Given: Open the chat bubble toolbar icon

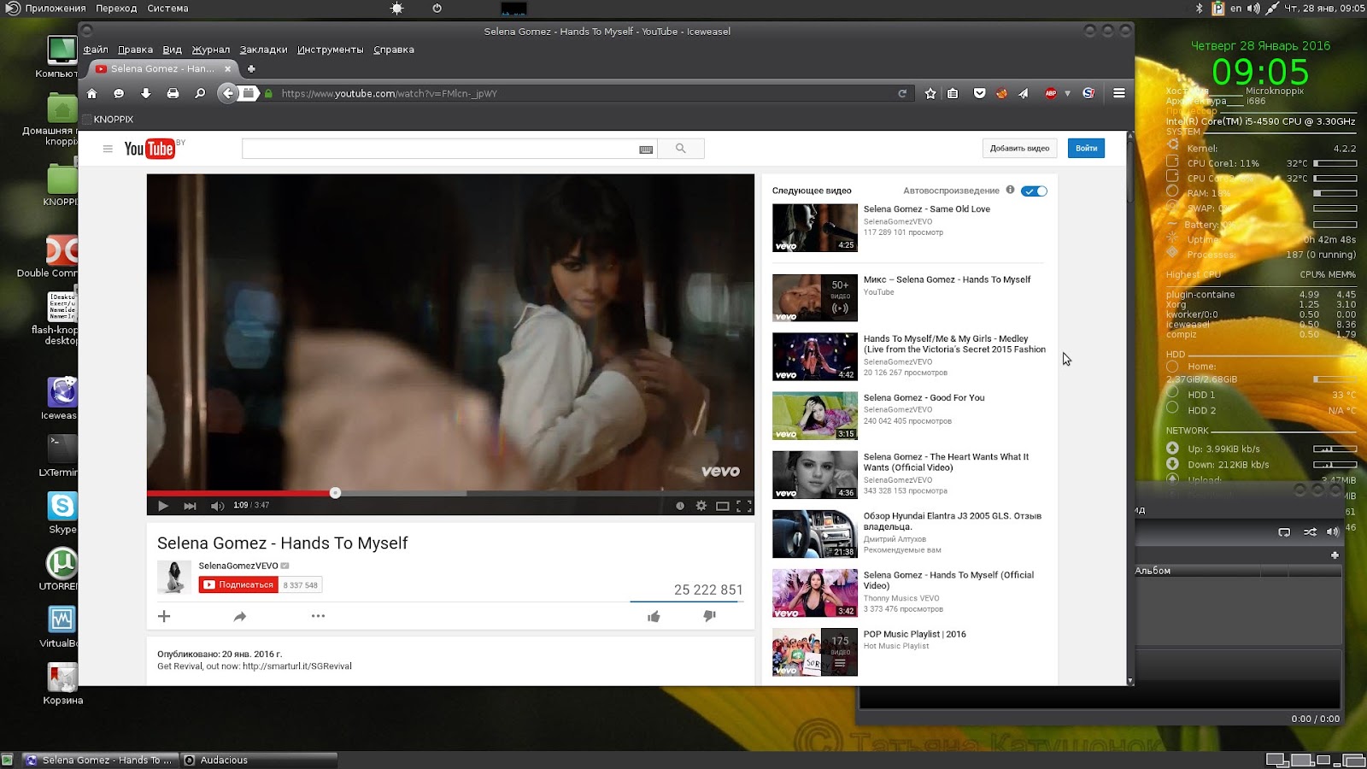Looking at the screenshot, I should point(119,93).
